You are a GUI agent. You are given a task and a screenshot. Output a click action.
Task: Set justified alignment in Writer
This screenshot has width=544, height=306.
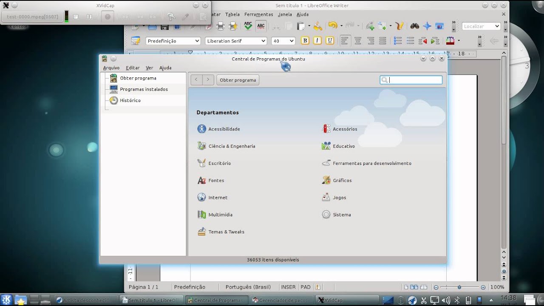point(382,41)
